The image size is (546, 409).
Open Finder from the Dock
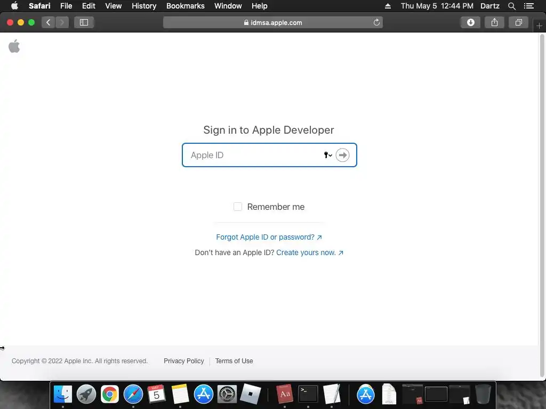pos(63,394)
